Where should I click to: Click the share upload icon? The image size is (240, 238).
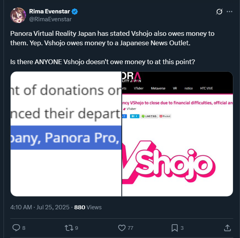point(227,228)
